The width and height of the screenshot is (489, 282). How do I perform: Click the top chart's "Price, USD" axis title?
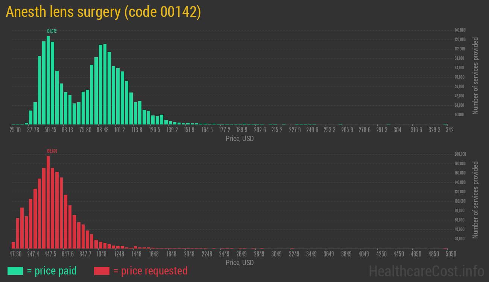point(240,139)
